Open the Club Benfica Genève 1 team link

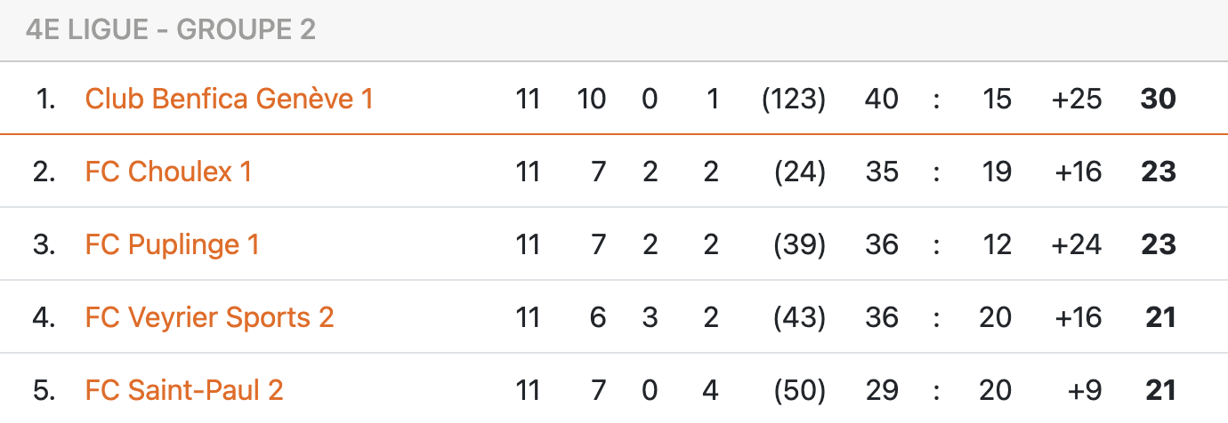click(229, 99)
